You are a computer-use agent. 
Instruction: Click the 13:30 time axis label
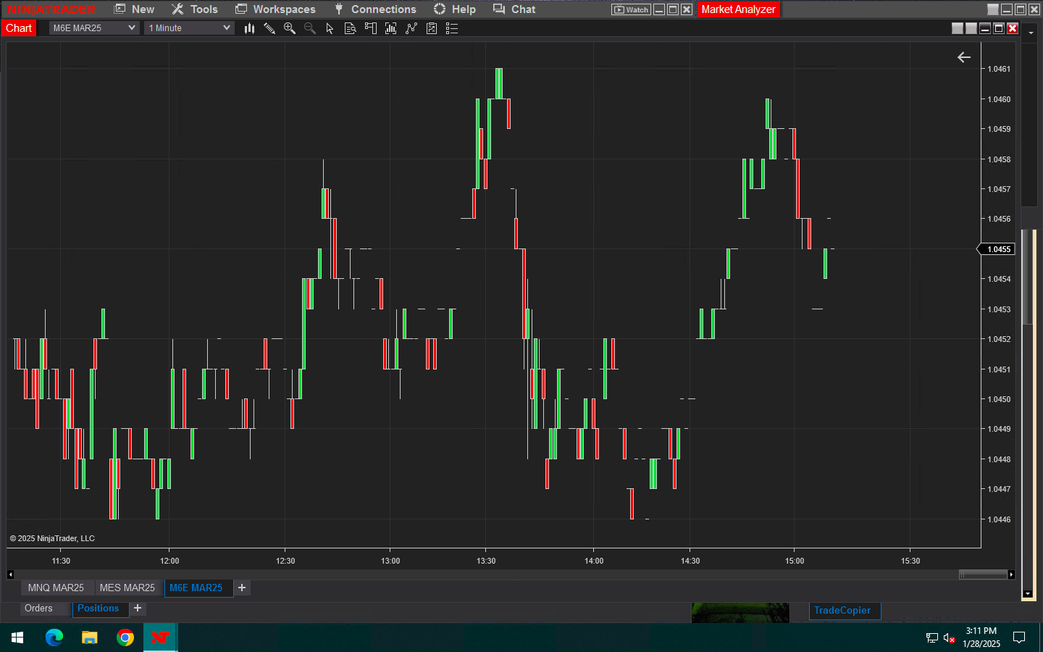[486, 561]
